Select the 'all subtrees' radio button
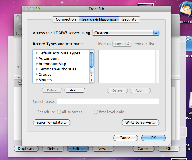Image resolution: width=192 pixels, height=160 pixels. pyautogui.click(x=59, y=112)
